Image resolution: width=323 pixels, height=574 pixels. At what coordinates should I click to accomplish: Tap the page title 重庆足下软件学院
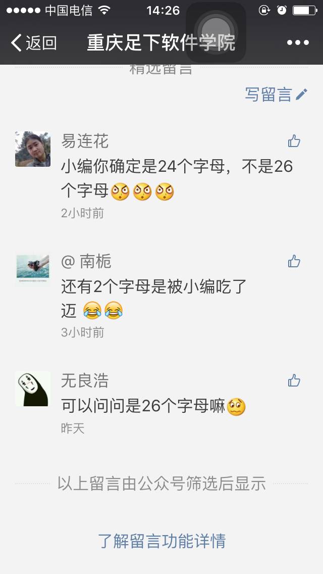[x=161, y=43]
